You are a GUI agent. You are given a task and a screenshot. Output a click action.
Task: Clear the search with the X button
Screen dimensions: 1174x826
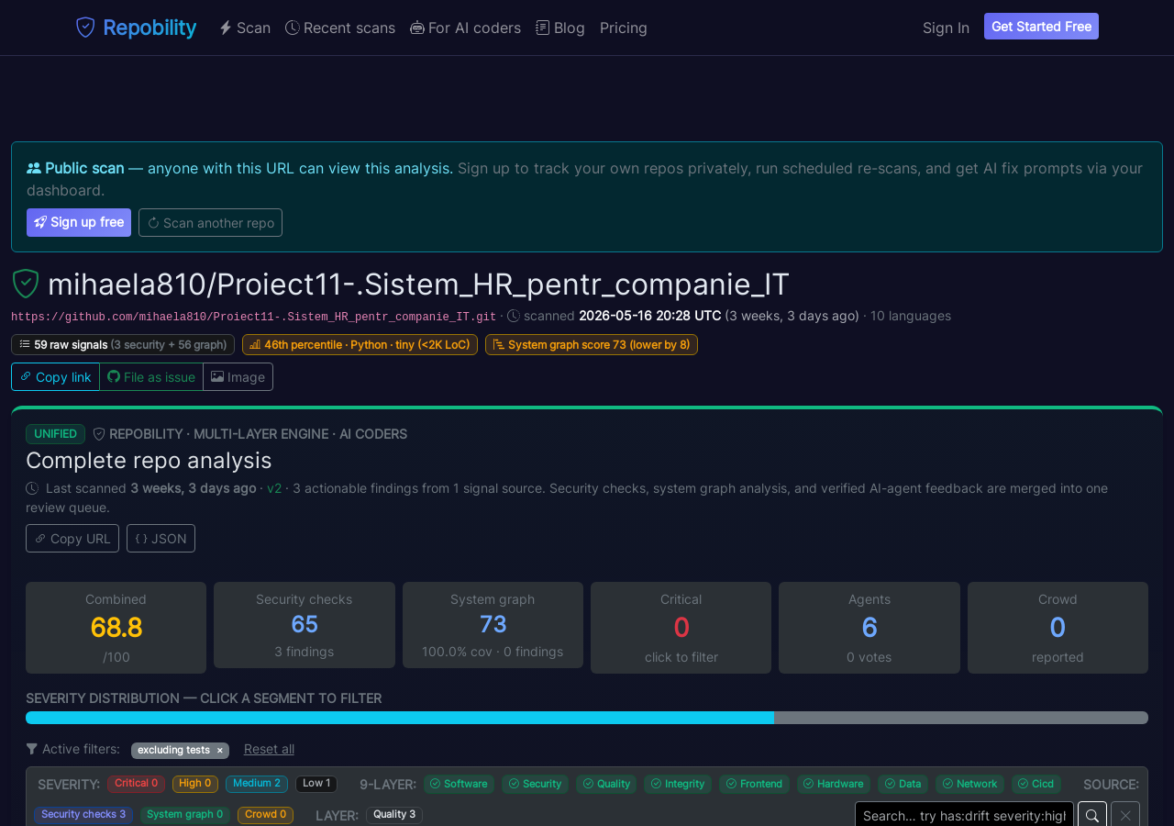[x=1125, y=816]
